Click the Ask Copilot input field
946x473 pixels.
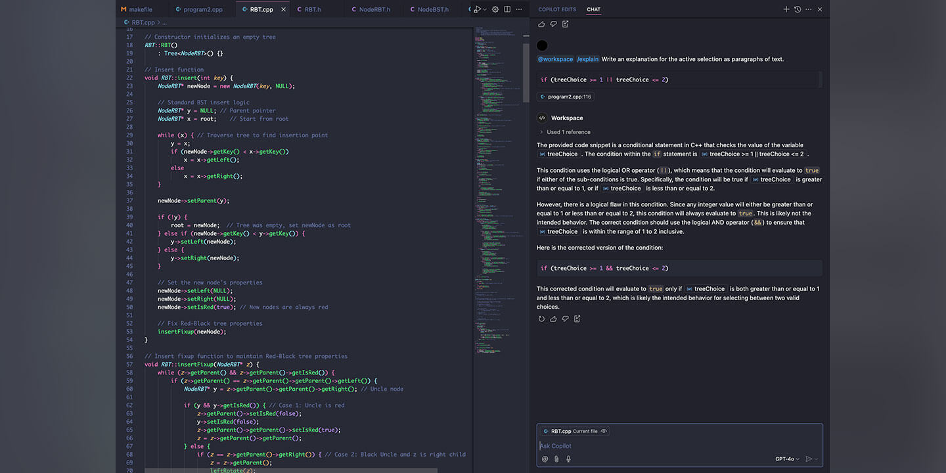click(x=657, y=446)
